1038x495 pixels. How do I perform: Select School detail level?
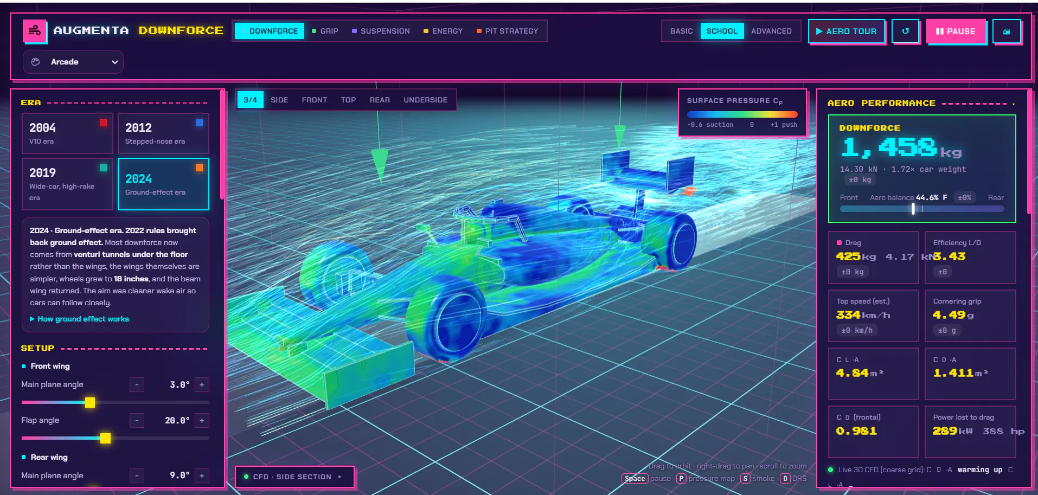722,31
